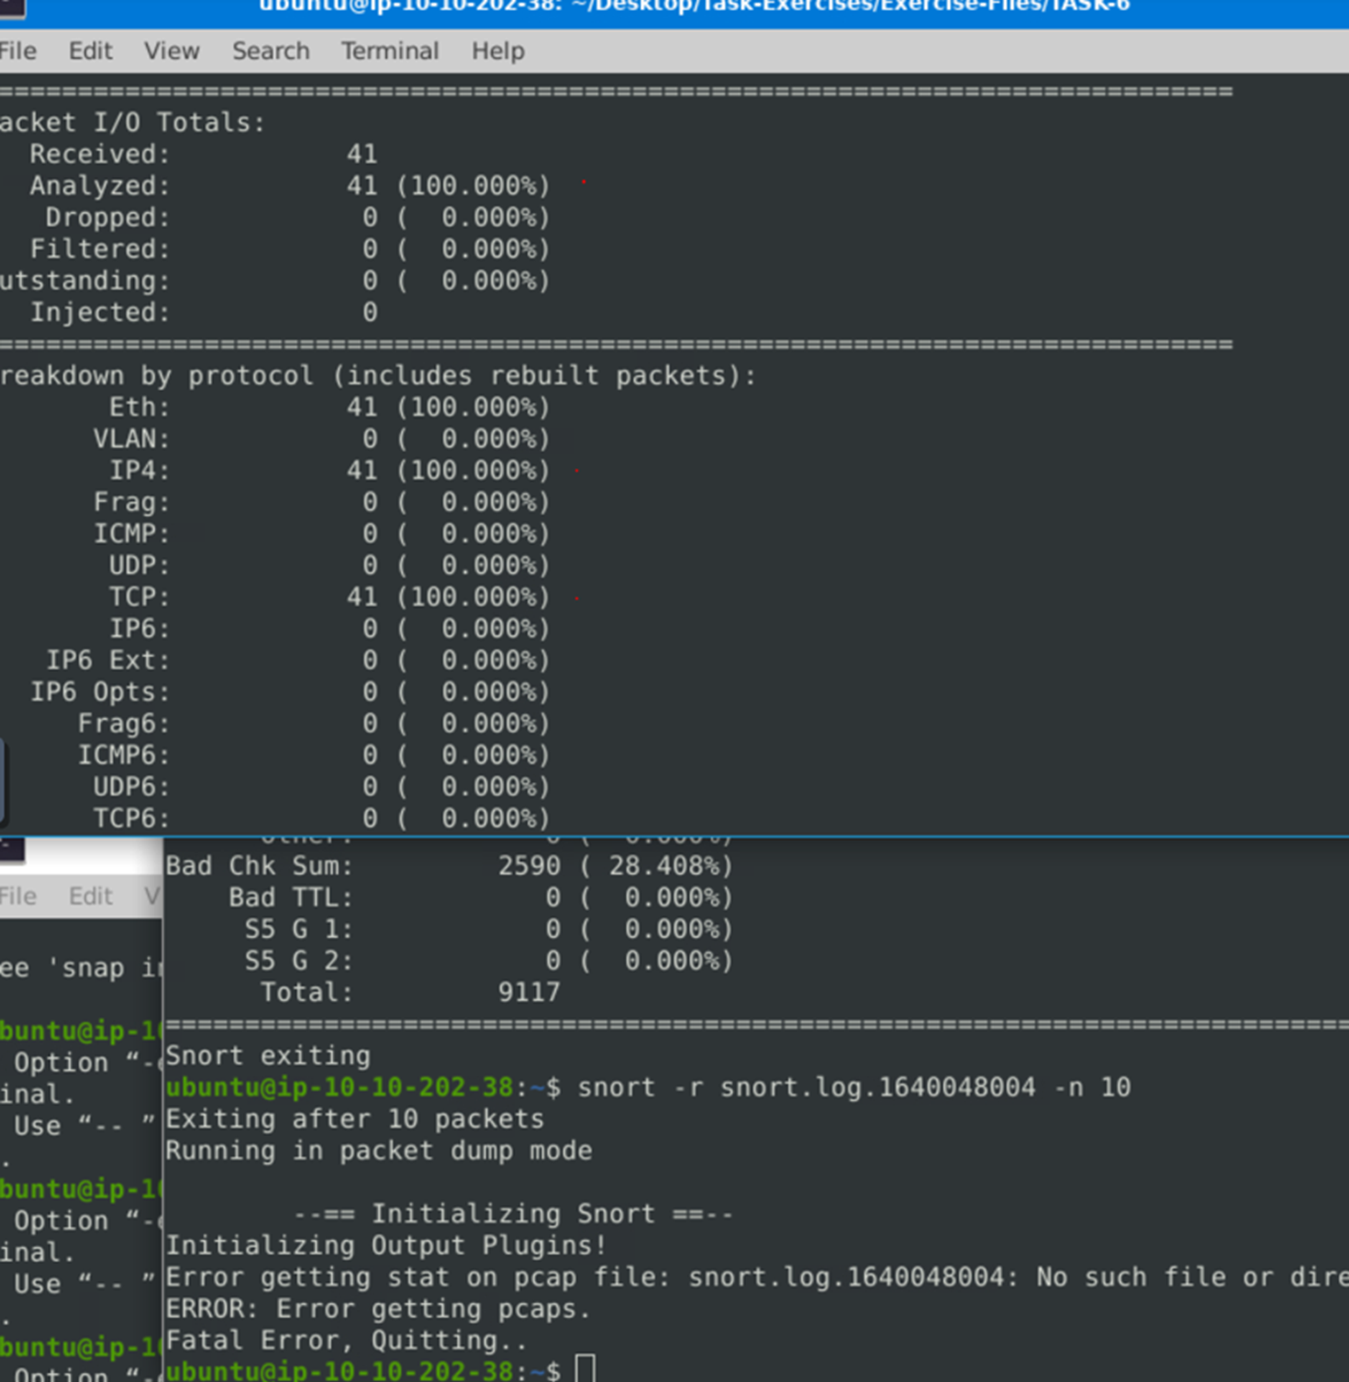The height and width of the screenshot is (1382, 1349).
Task: Click the 'IP6 Opts: 0' line
Action: point(289,692)
